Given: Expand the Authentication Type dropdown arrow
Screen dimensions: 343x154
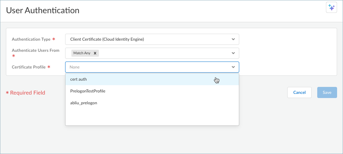Looking at the screenshot, I should (233, 39).
